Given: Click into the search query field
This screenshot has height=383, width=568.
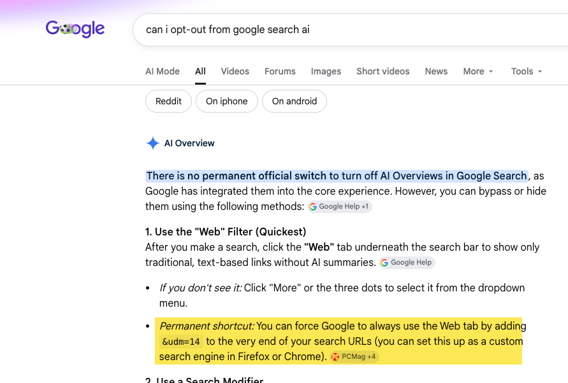Looking at the screenshot, I should [350, 30].
